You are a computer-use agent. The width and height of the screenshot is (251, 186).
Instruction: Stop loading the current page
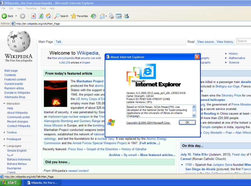click(x=33, y=16)
